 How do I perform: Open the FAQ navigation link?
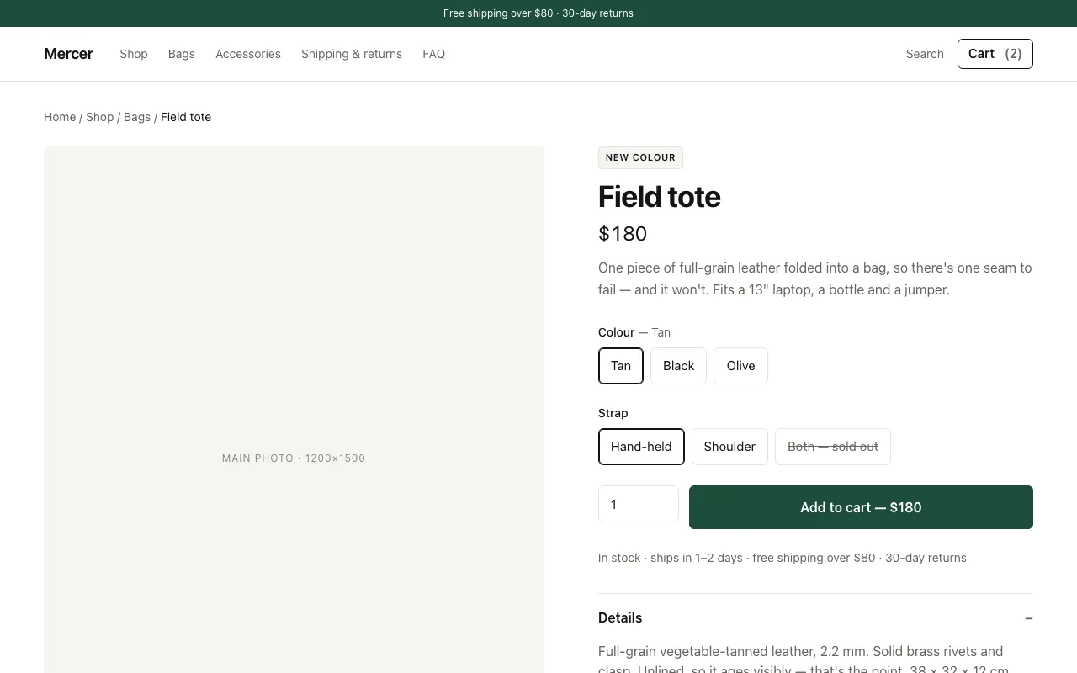(x=433, y=54)
